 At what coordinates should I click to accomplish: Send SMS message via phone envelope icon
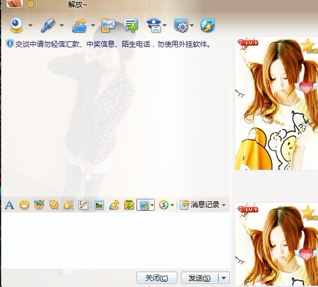108,25
